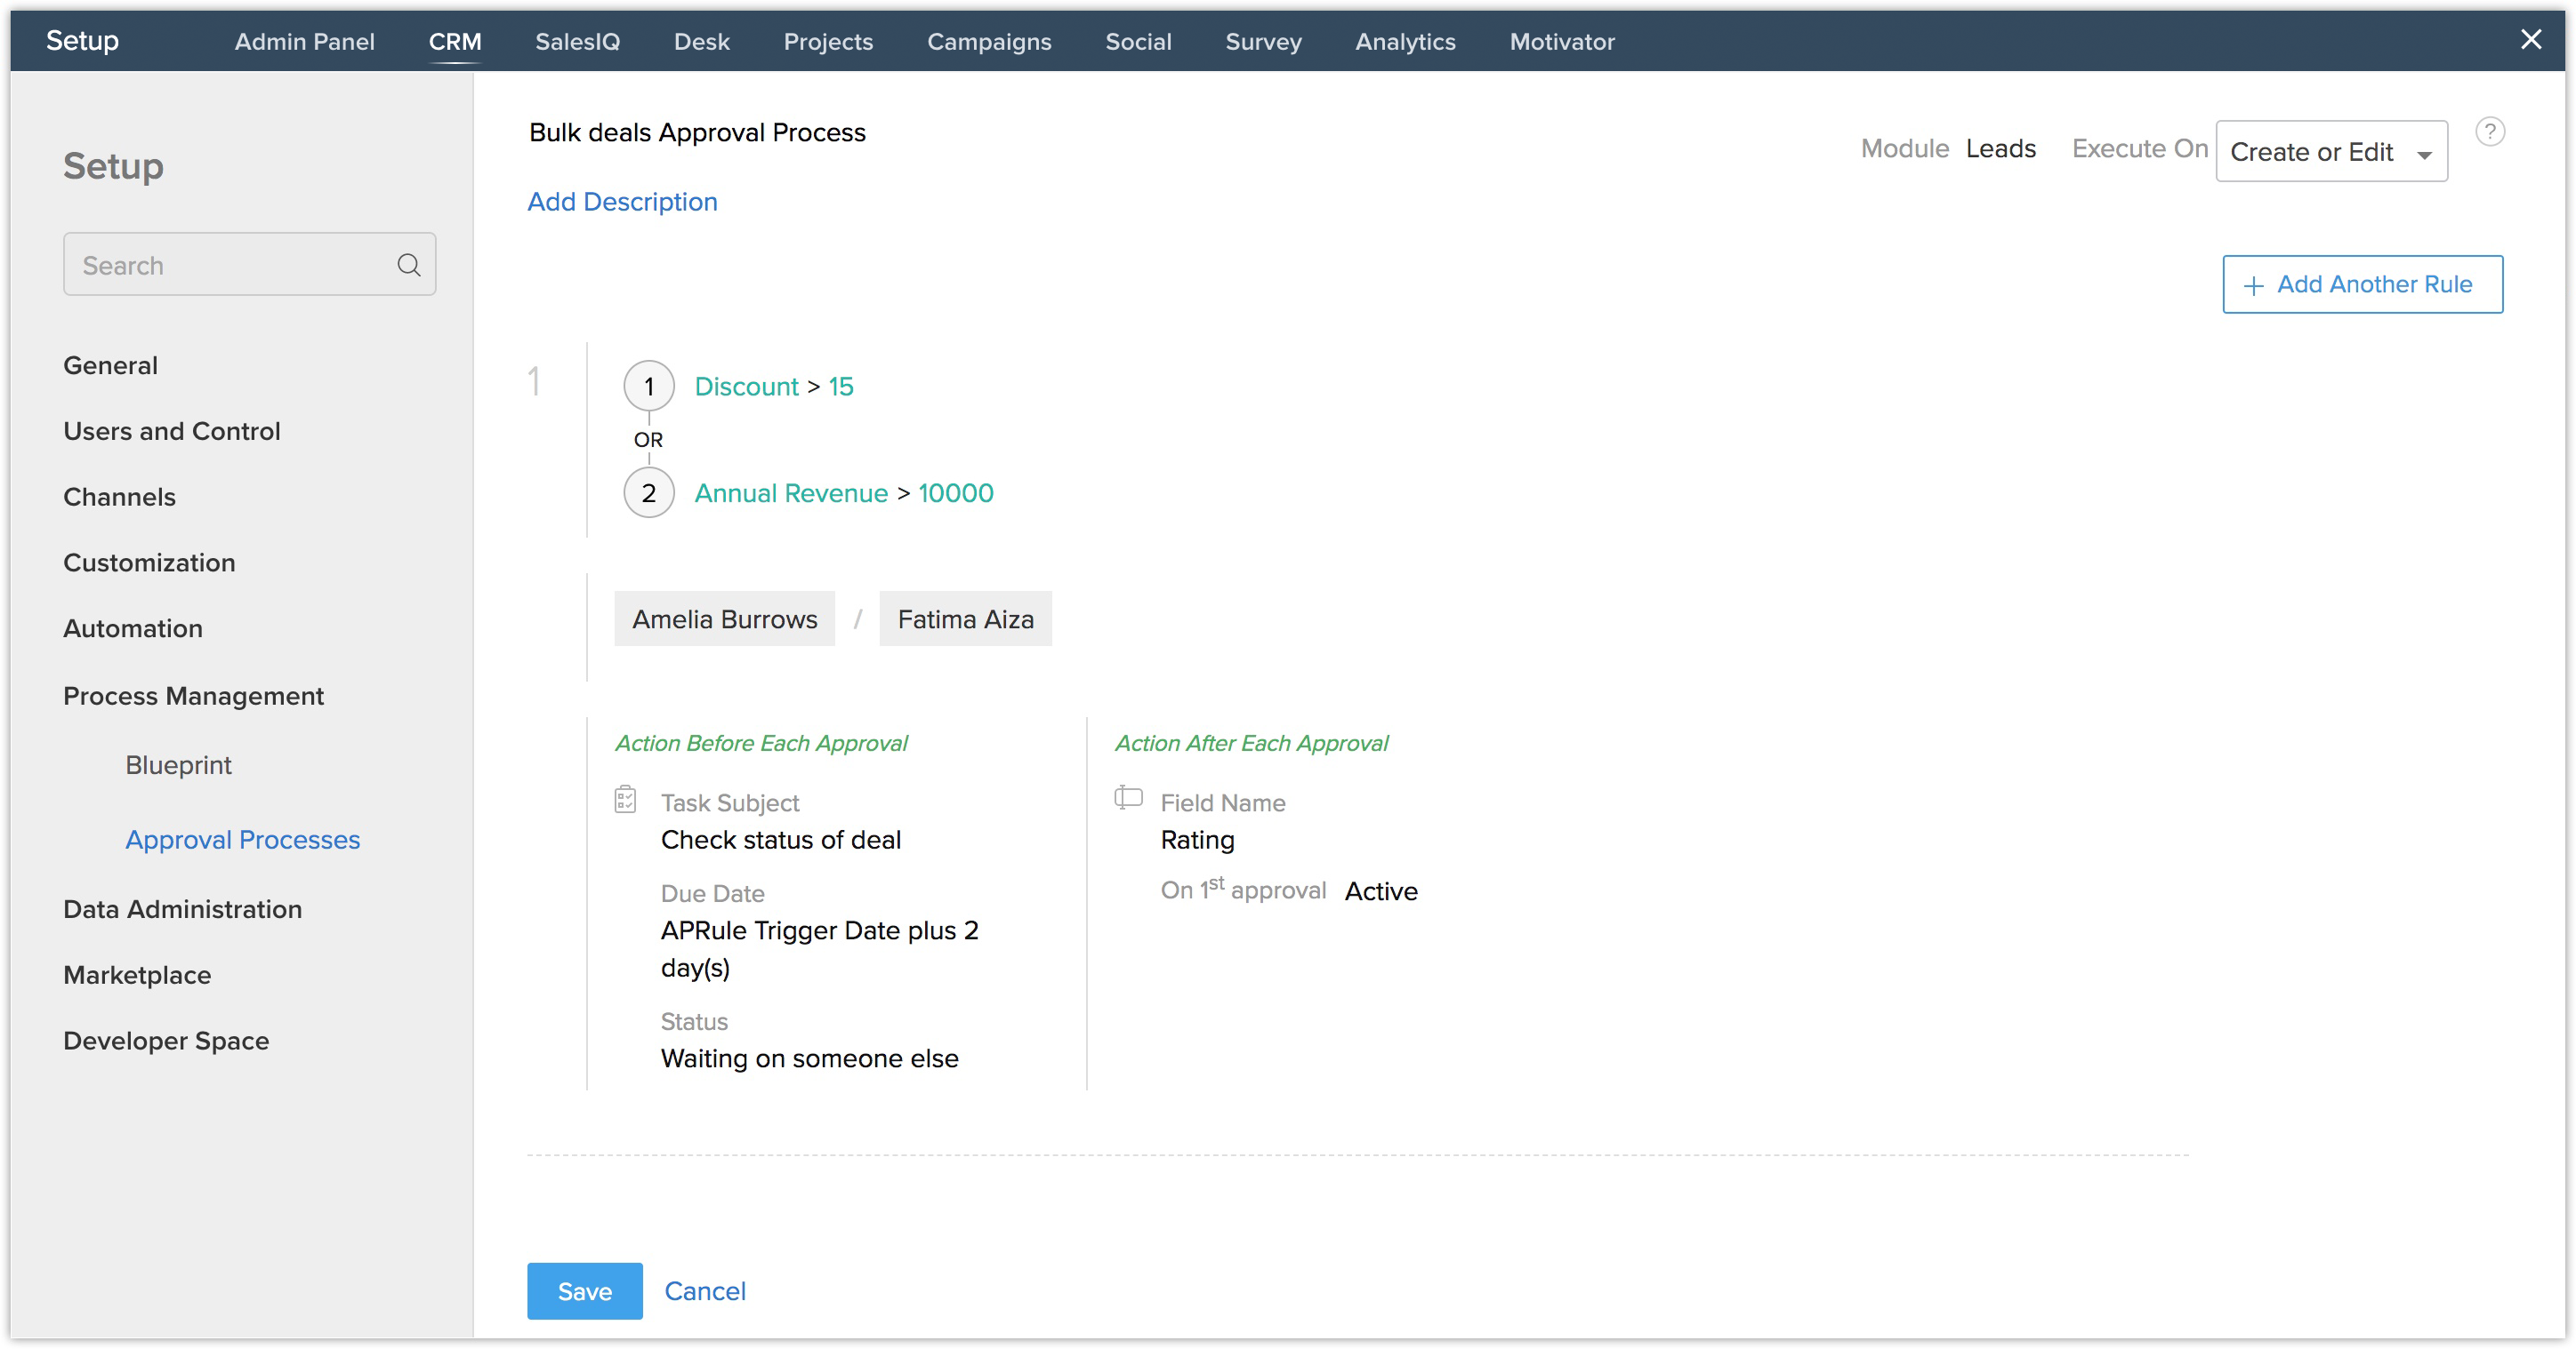Viewport: 2576px width, 1349px height.
Task: Click the Bulk deals Approval Process title
Action: 697,132
